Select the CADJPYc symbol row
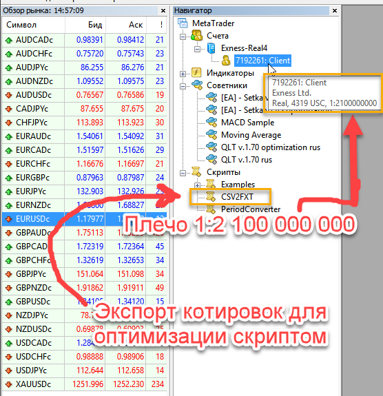Screen dimensions: 383x396 (x=84, y=109)
